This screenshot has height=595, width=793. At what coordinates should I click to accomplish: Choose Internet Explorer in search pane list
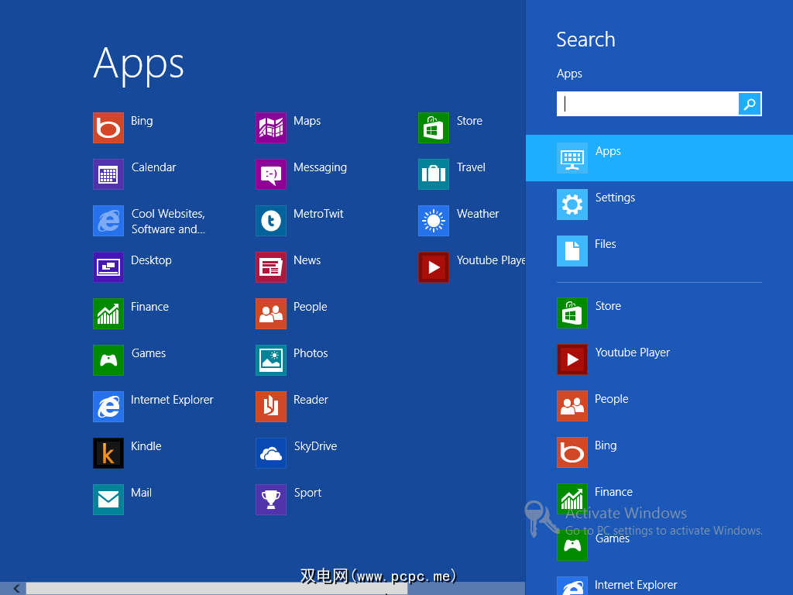pyautogui.click(x=660, y=583)
